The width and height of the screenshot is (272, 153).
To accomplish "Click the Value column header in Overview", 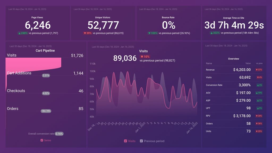I will (x=248, y=63).
